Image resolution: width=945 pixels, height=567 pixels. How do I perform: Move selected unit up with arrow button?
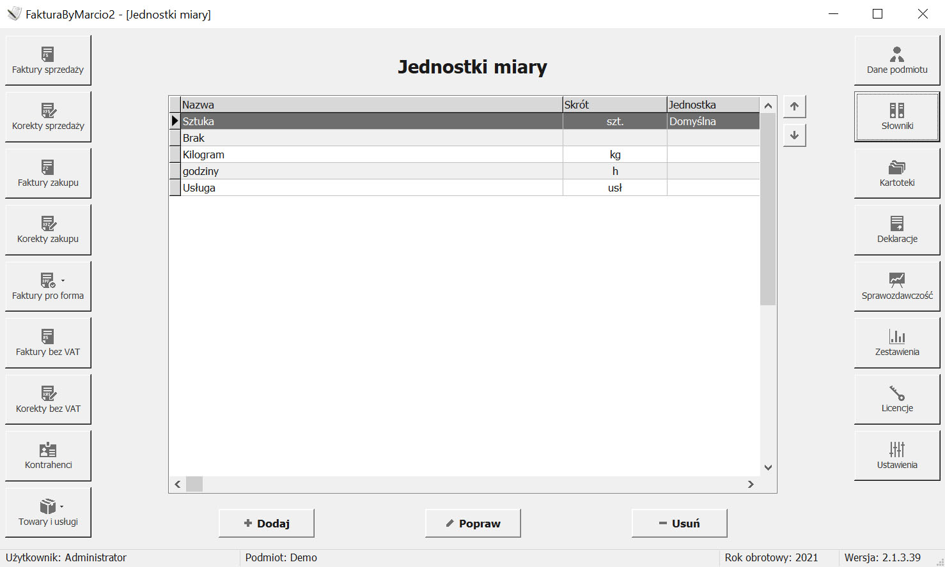tap(794, 107)
